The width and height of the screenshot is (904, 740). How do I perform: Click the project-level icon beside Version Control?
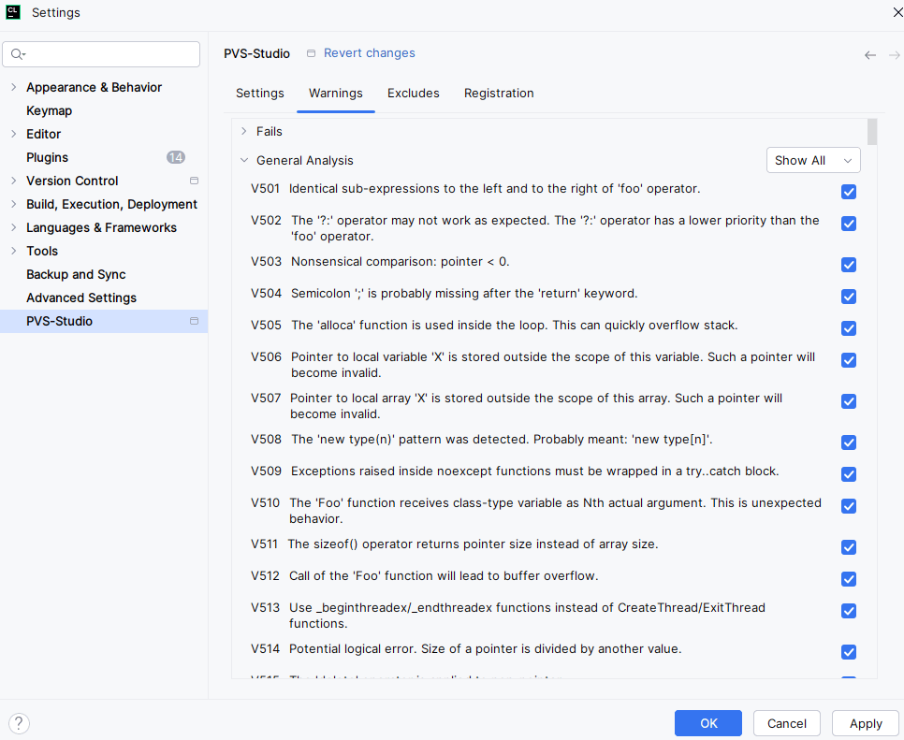point(194,181)
